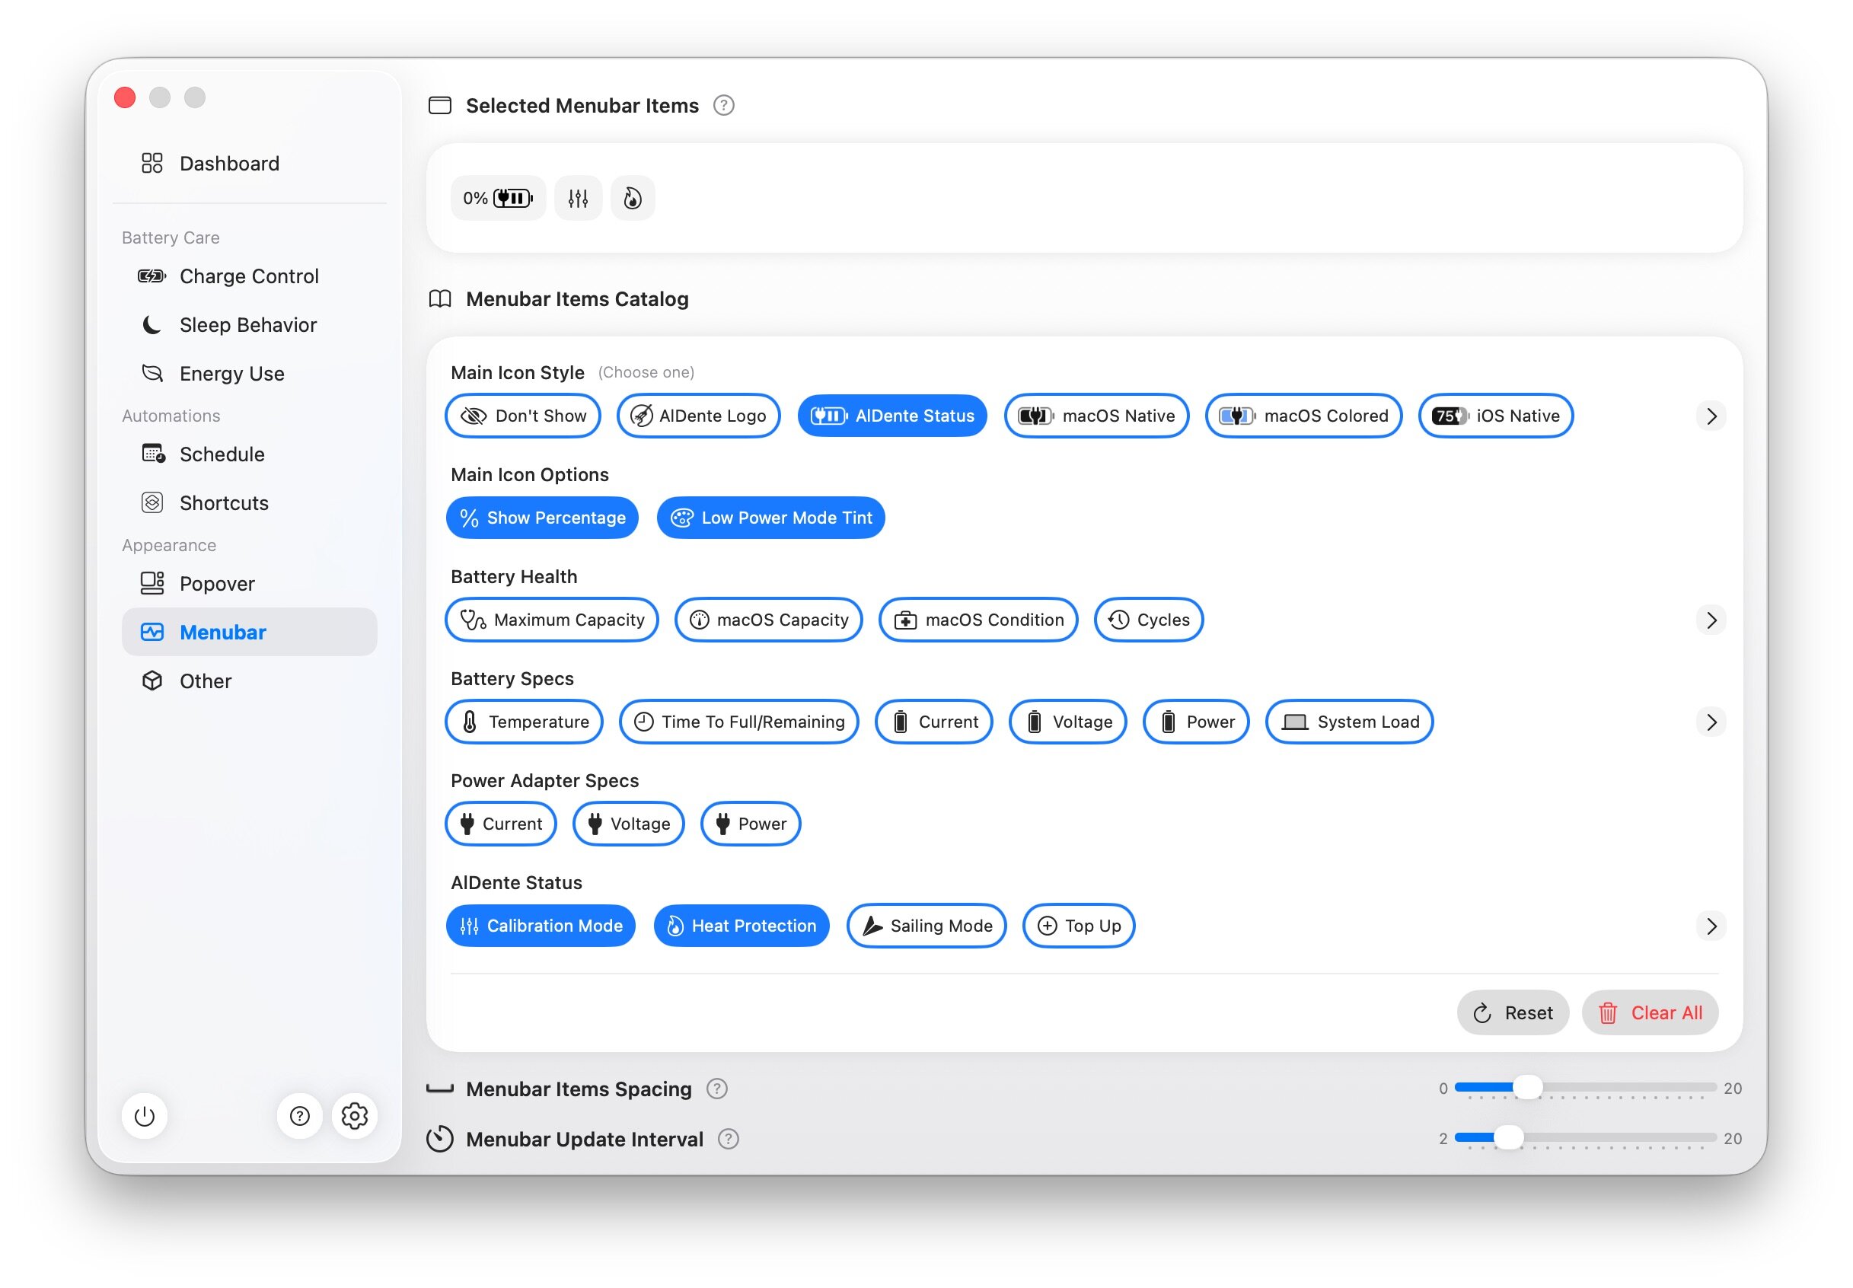
Task: Expand more Main Icon Style options chevron
Action: (x=1711, y=416)
